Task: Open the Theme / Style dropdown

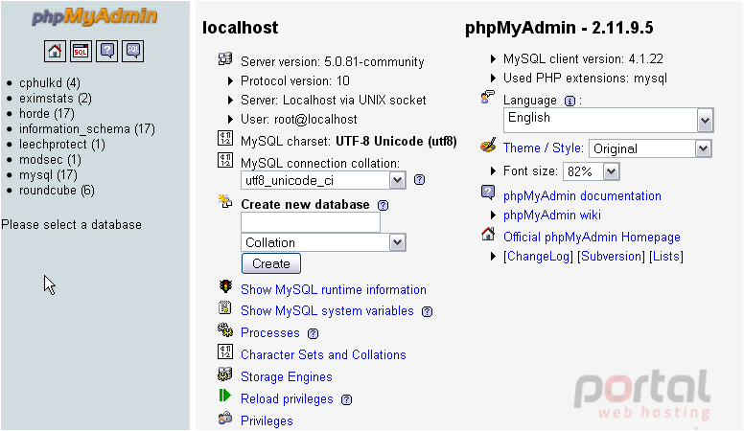Action: tap(650, 148)
